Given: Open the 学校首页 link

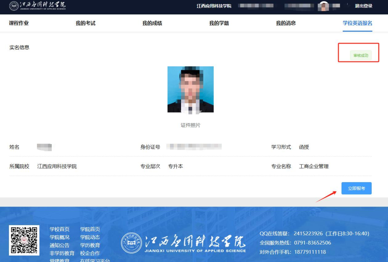Looking at the screenshot, I should click(59, 229).
